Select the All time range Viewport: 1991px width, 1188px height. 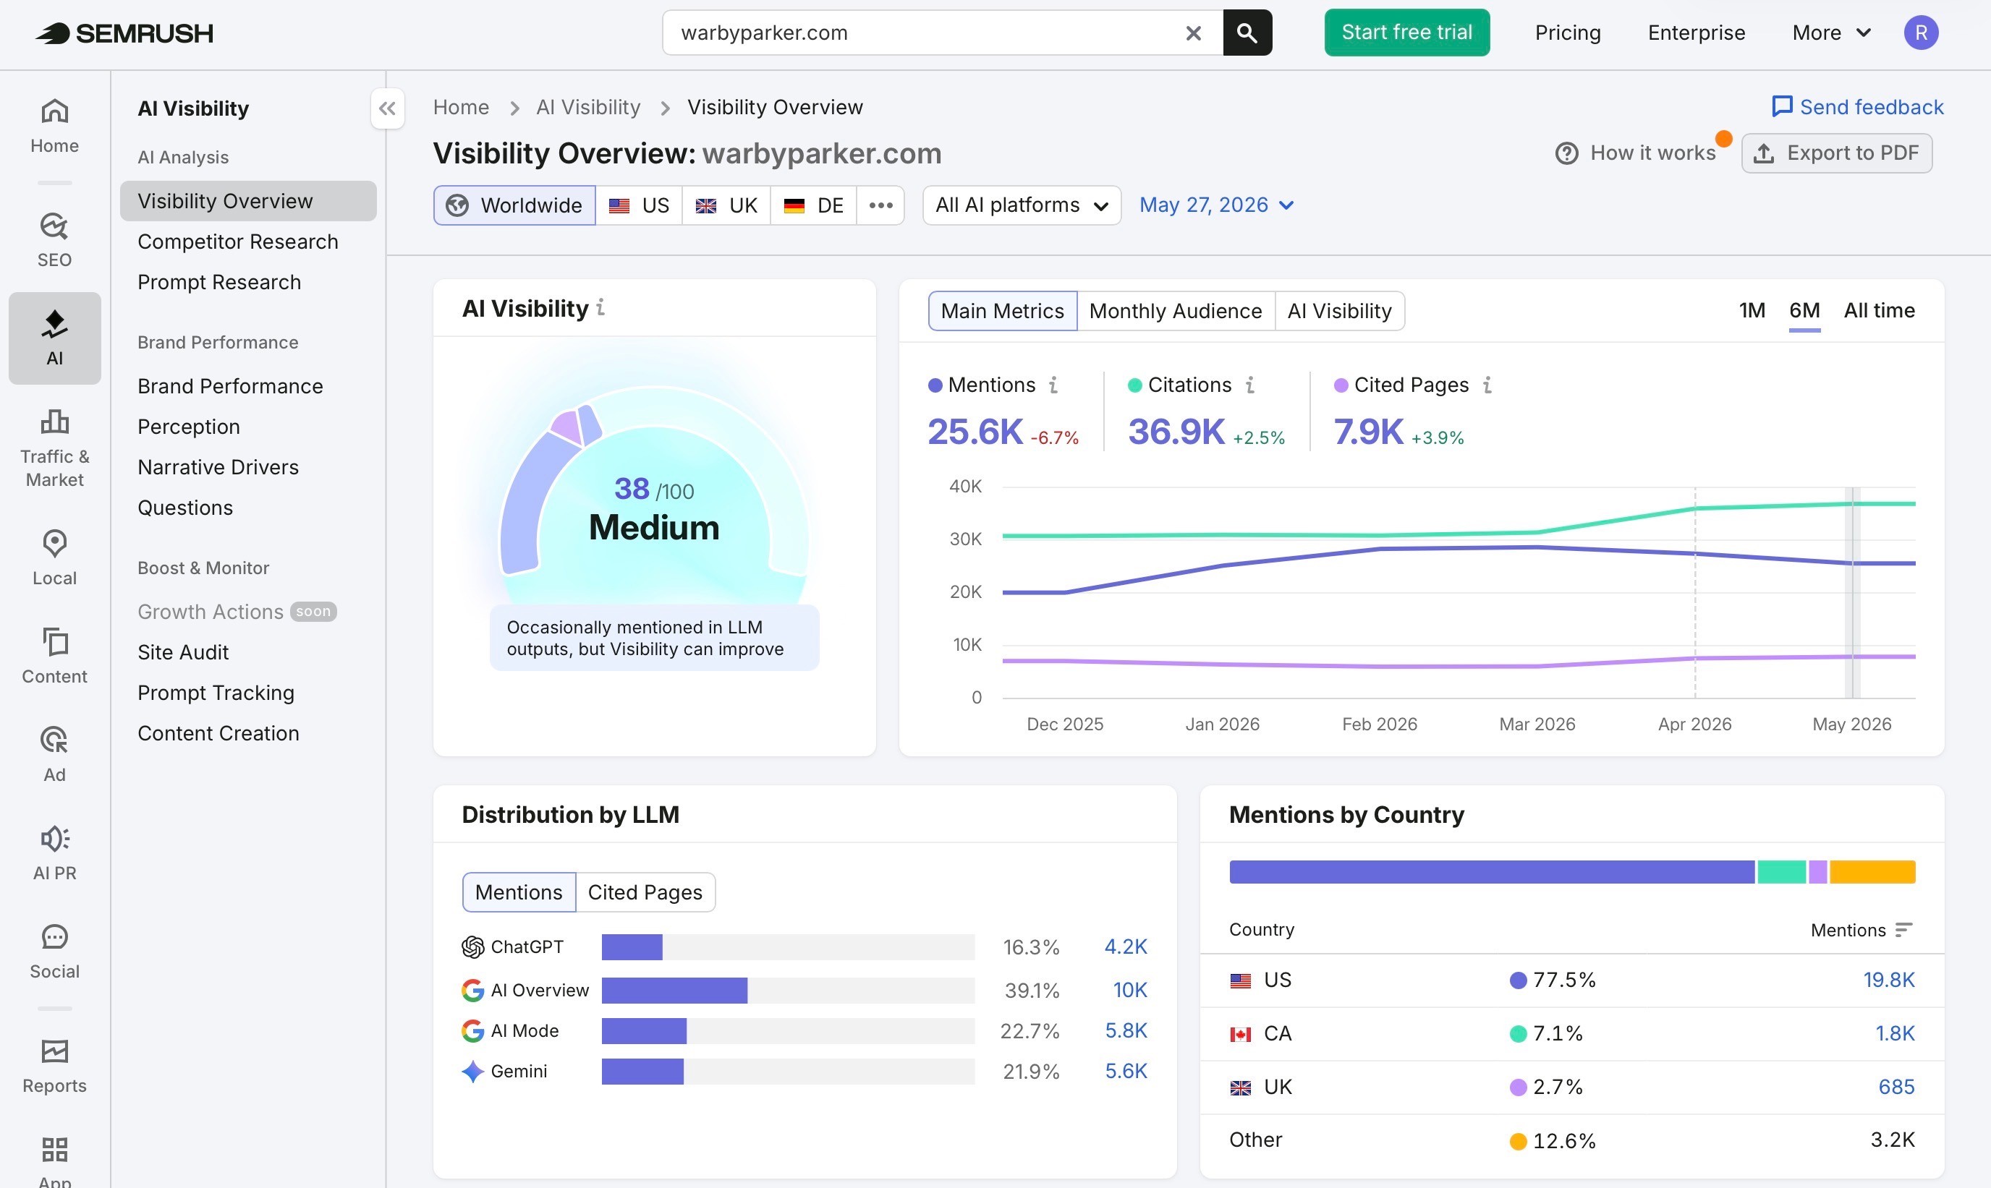click(x=1879, y=311)
